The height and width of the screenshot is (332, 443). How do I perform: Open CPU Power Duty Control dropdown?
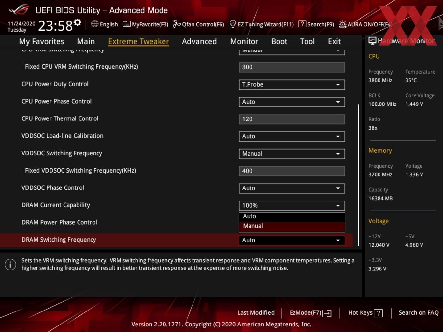pos(292,84)
